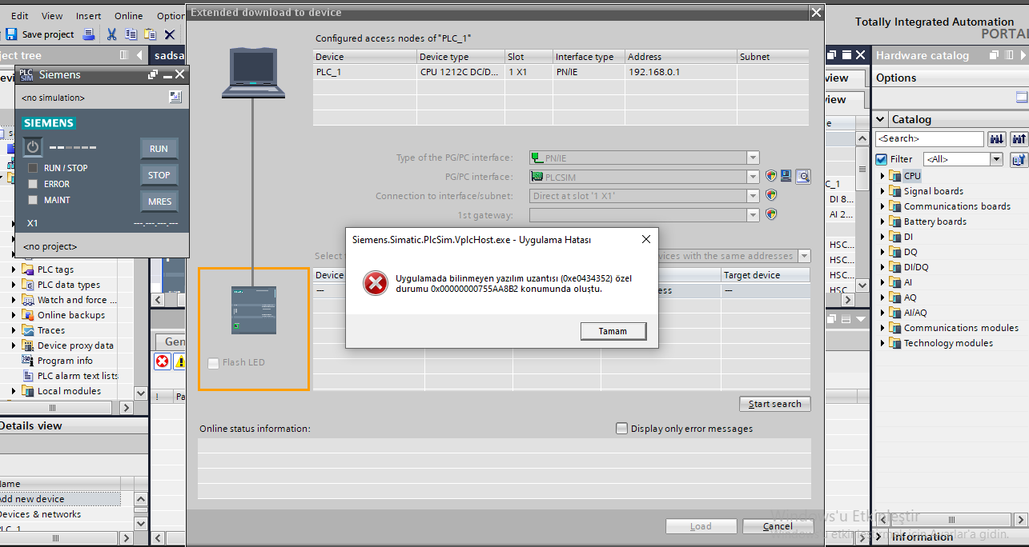Viewport: 1029px width, 547px height.
Task: Click the magnifier search interface icon
Action: (x=803, y=177)
